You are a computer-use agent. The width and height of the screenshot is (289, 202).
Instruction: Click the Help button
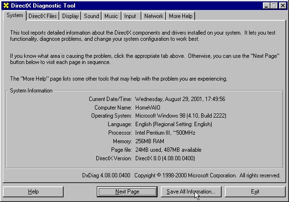[33, 192]
